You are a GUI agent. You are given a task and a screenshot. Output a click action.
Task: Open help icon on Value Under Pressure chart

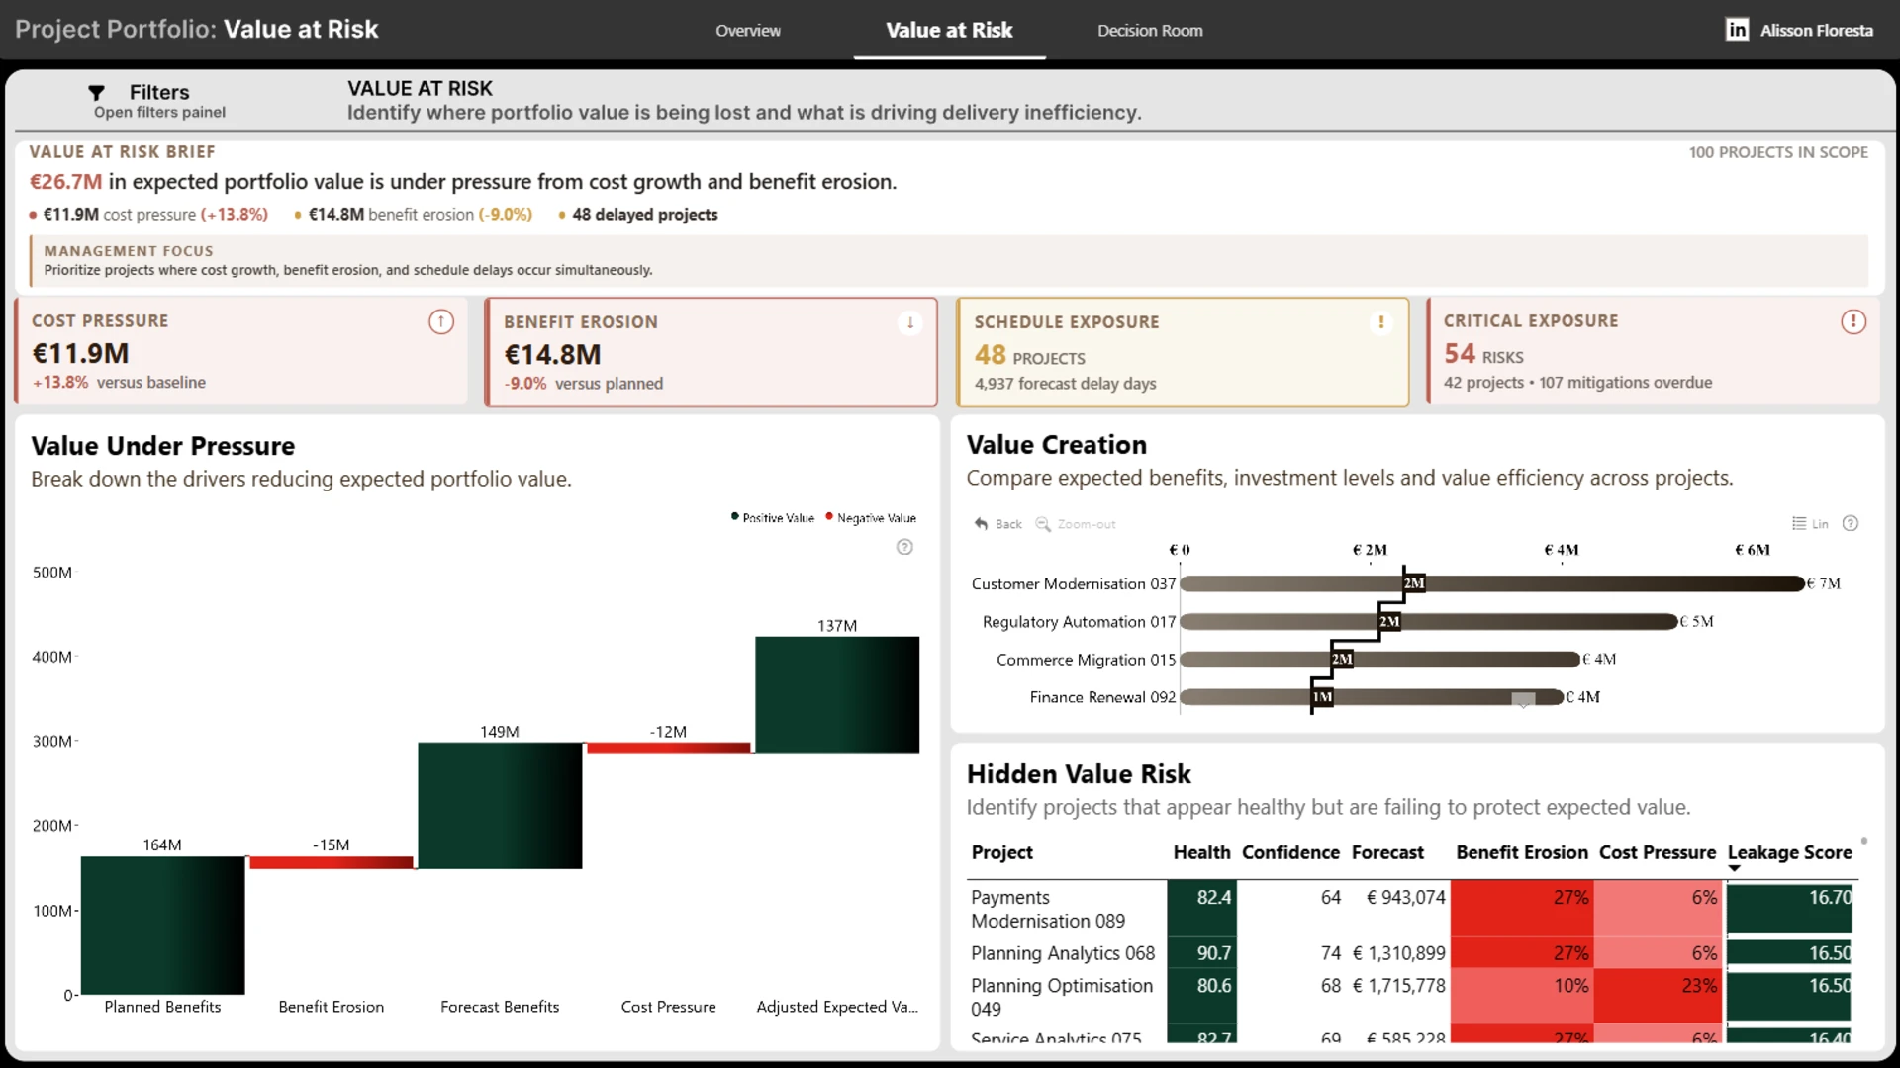pos(904,547)
